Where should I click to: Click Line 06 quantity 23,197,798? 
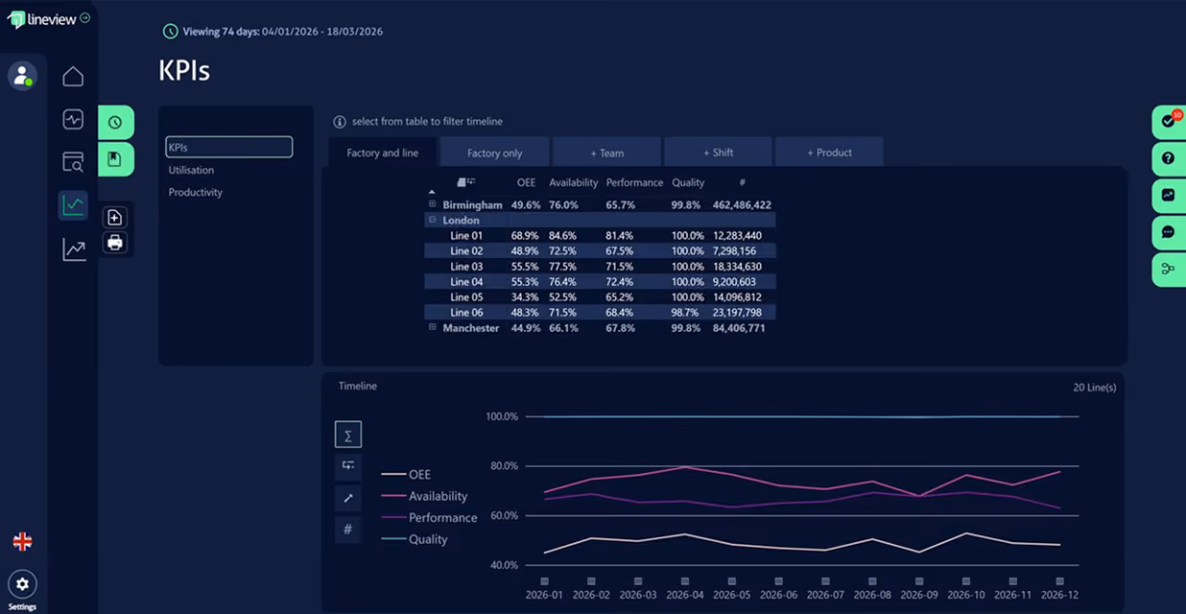tap(737, 313)
